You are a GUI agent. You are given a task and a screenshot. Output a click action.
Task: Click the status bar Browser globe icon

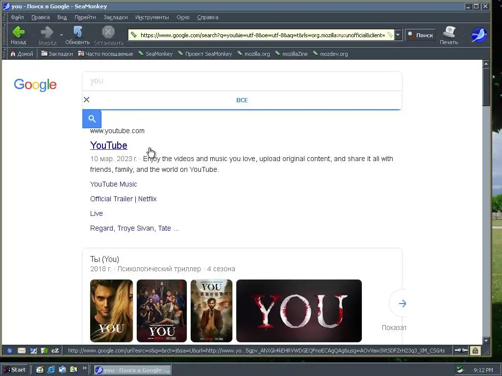pos(10,351)
